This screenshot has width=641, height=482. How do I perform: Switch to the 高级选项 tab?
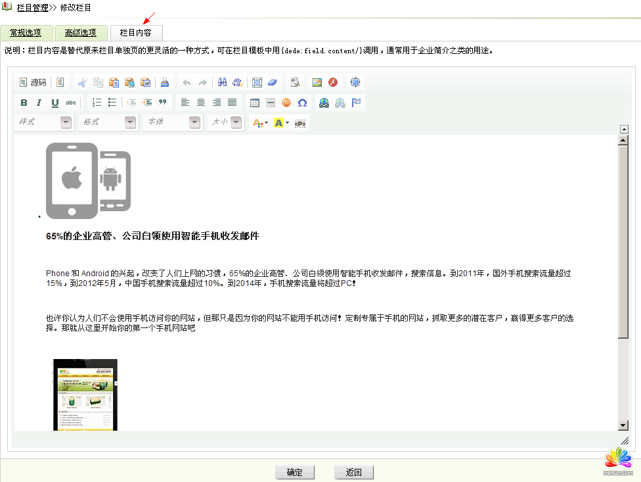click(81, 33)
